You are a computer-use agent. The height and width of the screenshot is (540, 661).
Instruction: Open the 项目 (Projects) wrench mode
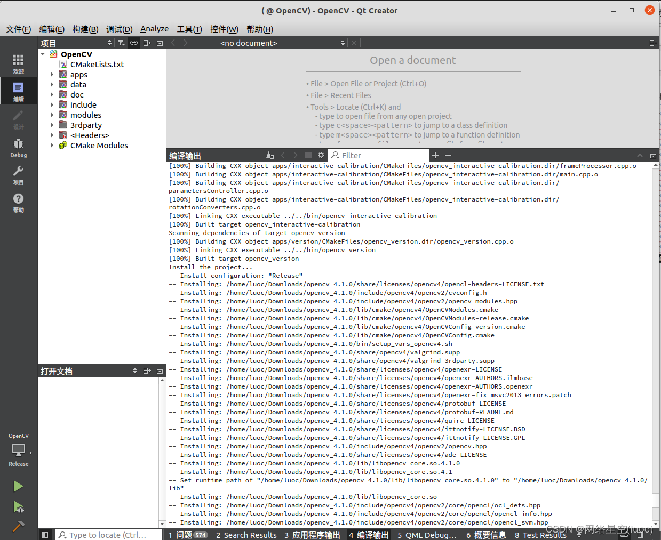[x=18, y=174]
